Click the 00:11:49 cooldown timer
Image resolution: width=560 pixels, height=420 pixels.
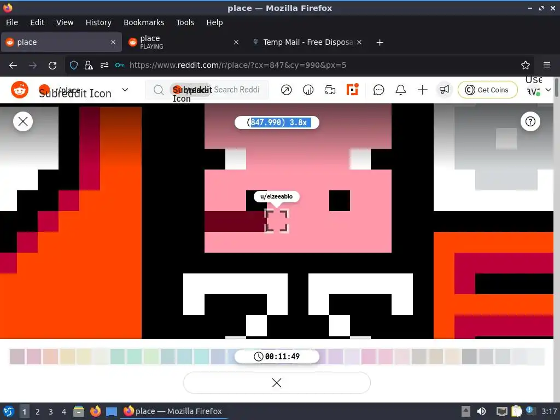(x=277, y=357)
